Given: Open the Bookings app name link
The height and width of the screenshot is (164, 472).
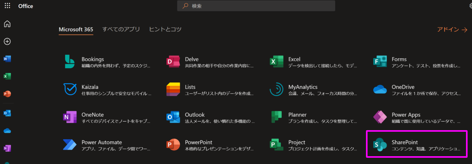Looking at the screenshot, I should pyautogui.click(x=93, y=59).
